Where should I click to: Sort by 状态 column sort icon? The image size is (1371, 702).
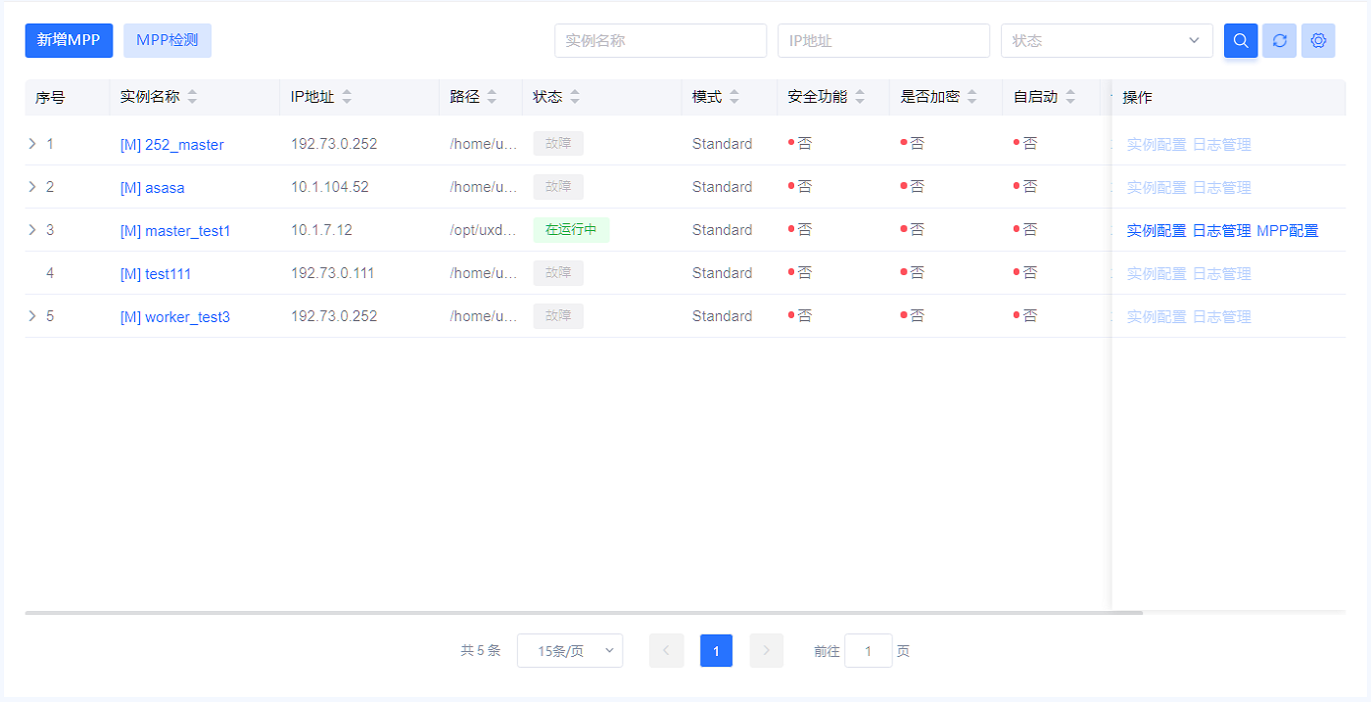(x=575, y=97)
